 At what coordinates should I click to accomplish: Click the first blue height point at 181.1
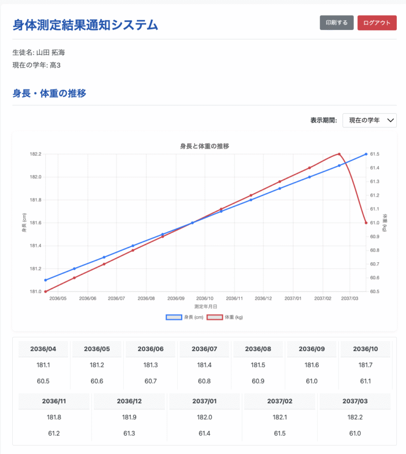pos(46,280)
